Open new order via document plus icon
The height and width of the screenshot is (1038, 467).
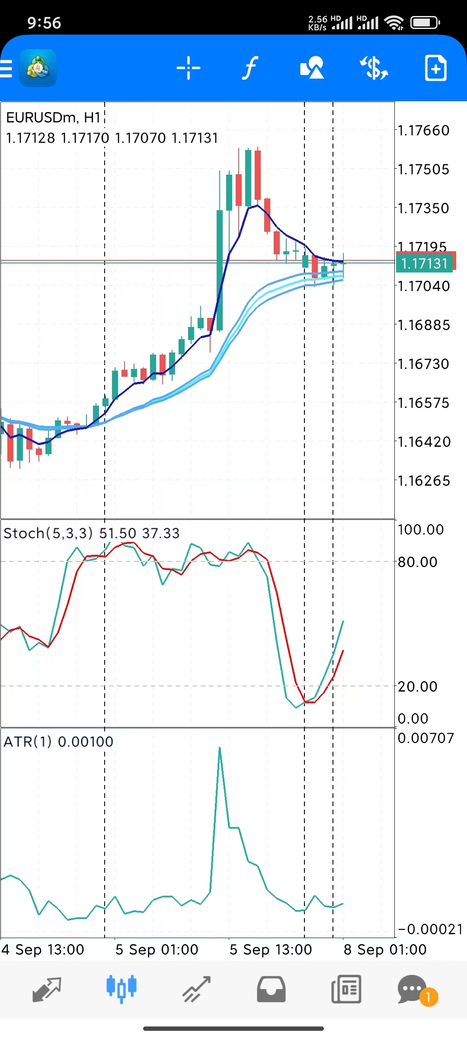pos(435,68)
